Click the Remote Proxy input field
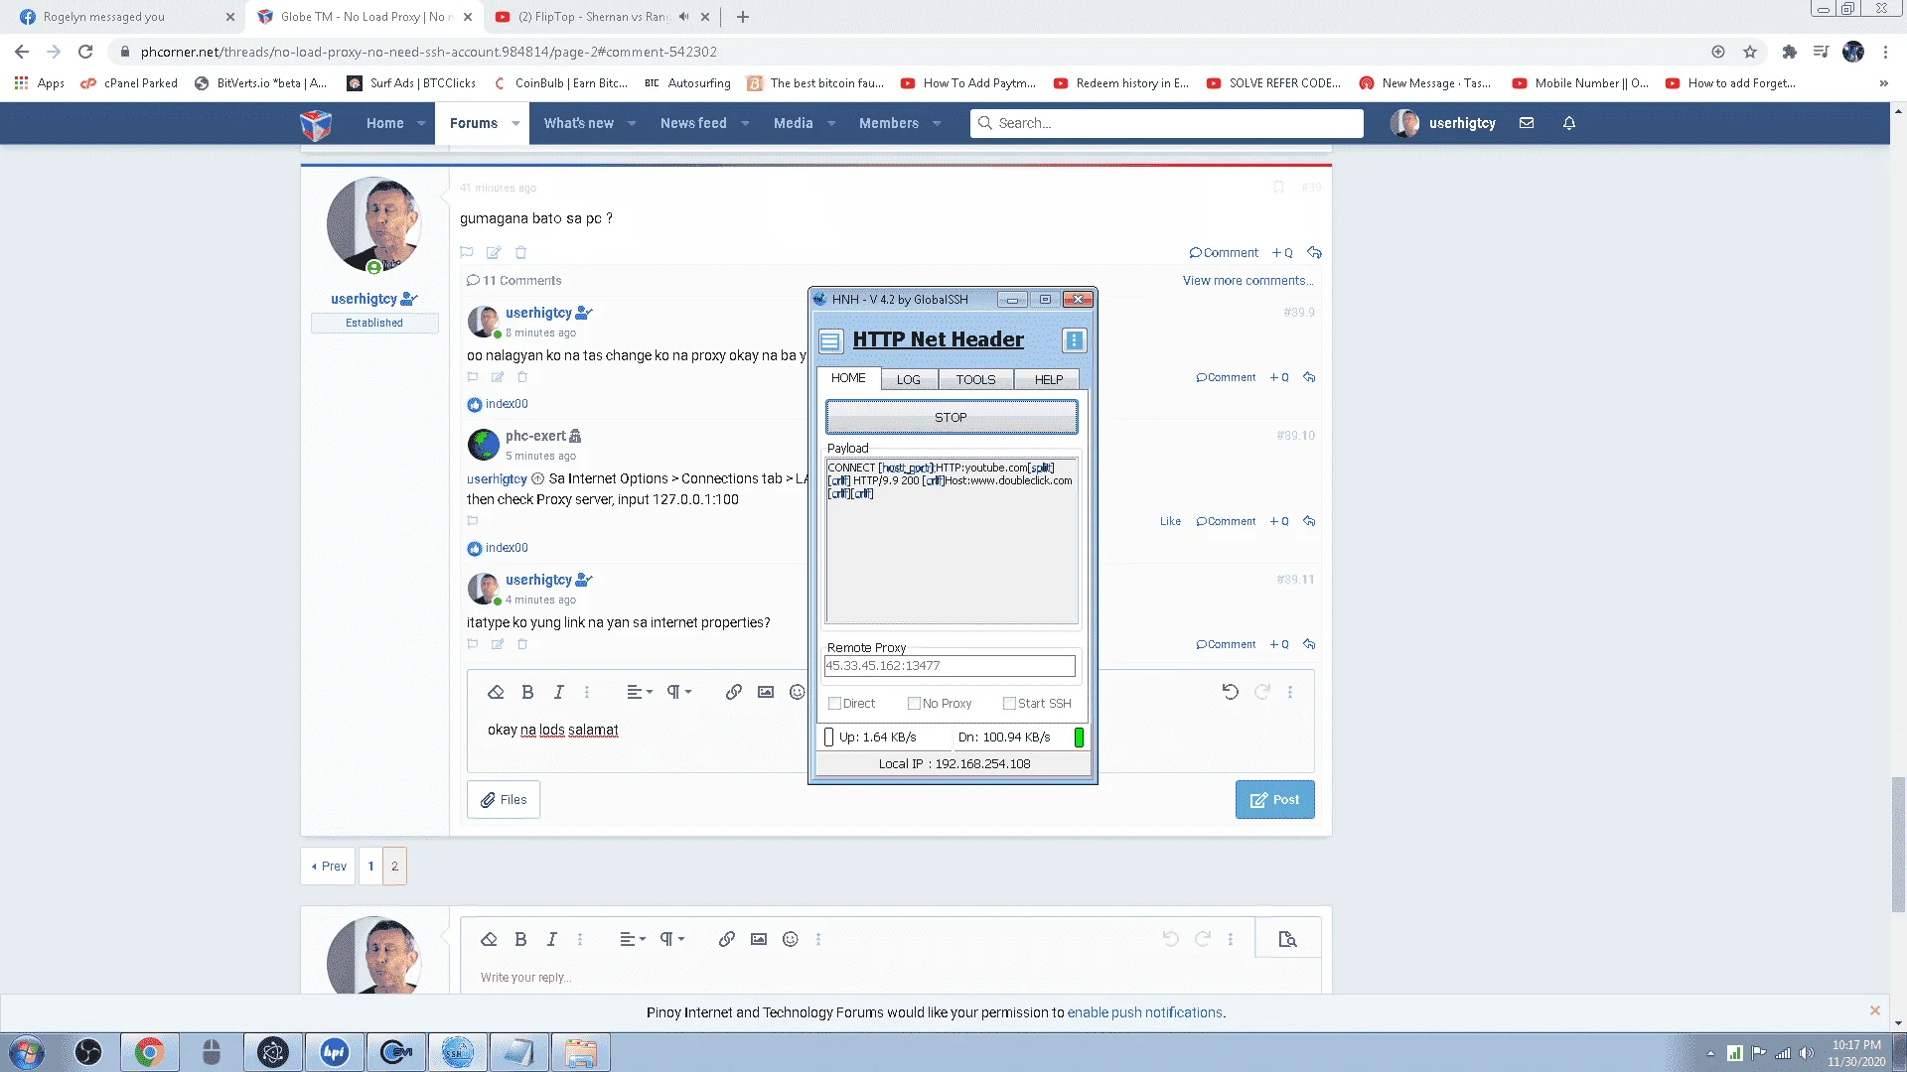Image resolution: width=1907 pixels, height=1072 pixels. tap(950, 666)
